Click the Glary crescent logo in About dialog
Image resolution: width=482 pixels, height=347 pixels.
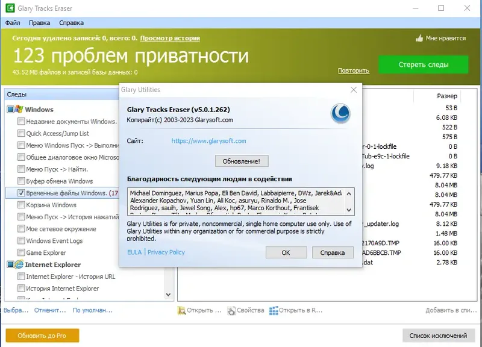click(x=340, y=113)
